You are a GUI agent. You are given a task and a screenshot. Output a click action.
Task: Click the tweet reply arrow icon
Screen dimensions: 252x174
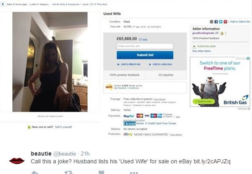(x=35, y=172)
